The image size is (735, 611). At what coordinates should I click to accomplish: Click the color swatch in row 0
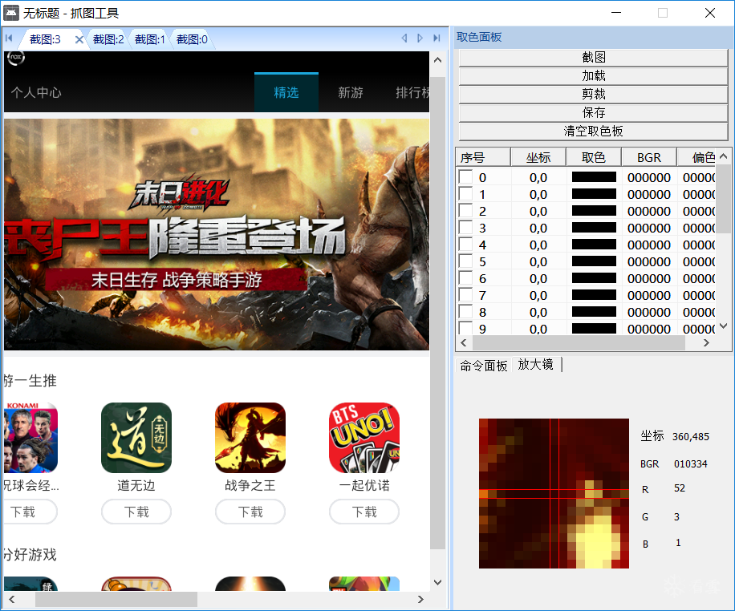pos(594,177)
